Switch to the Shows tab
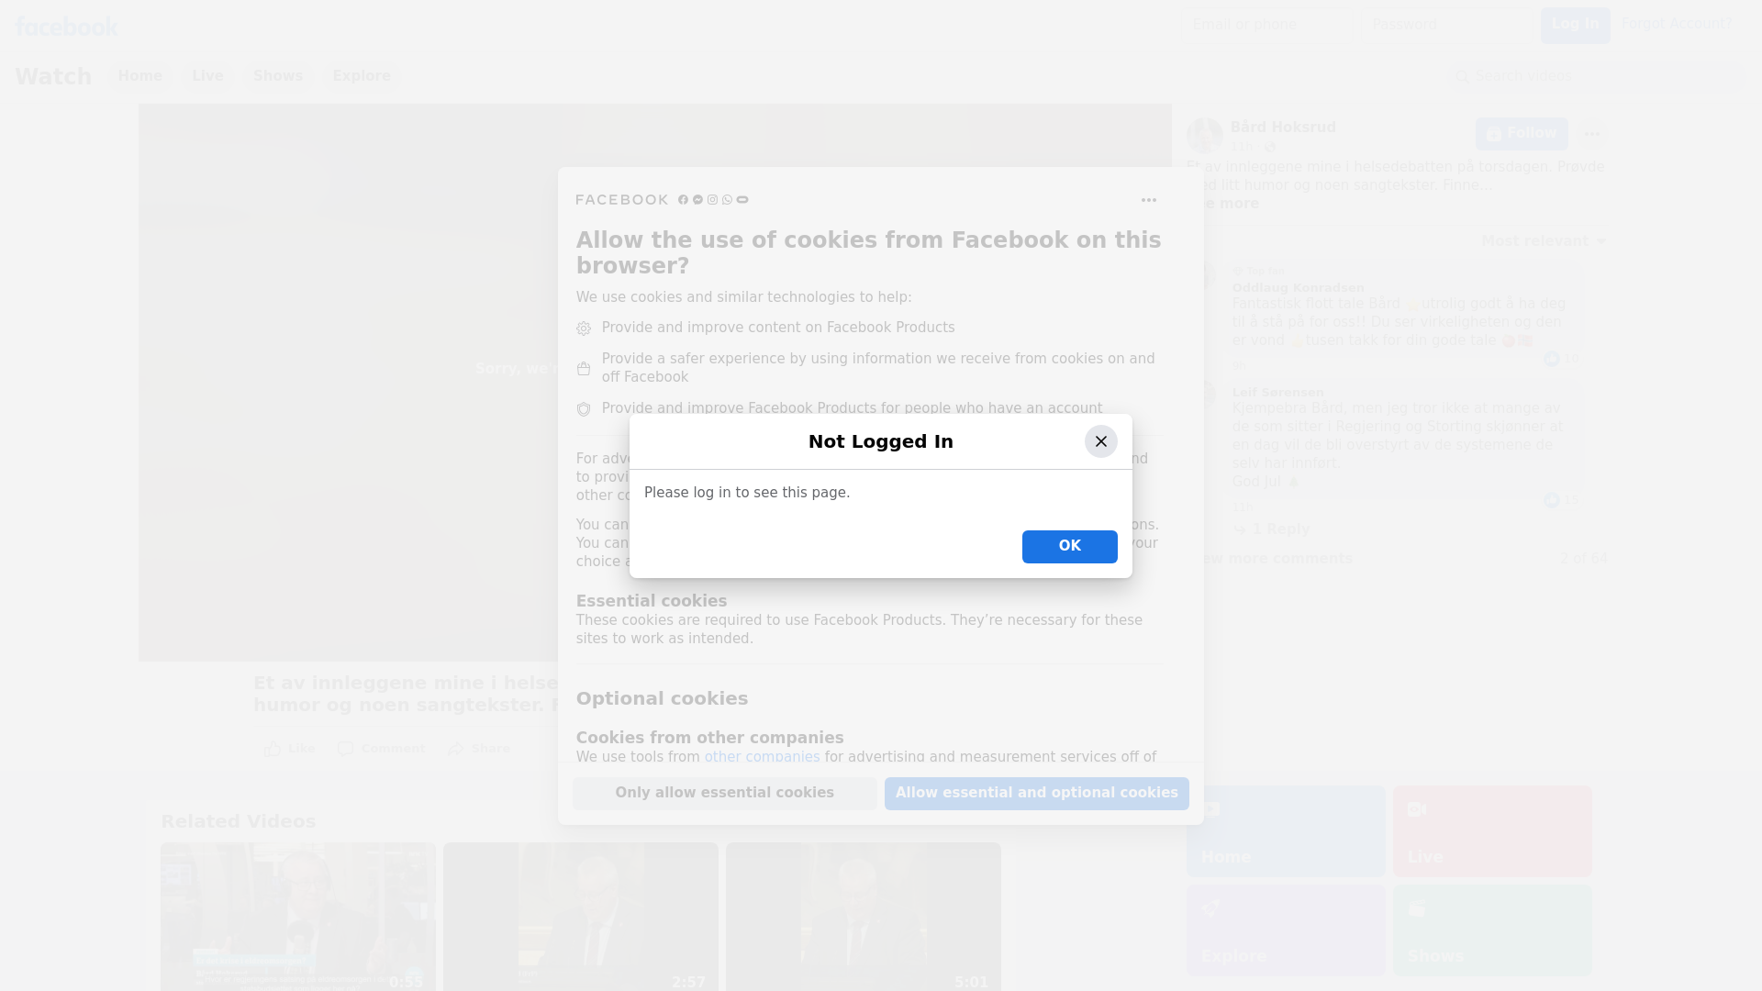Screen dimensions: 1762x991 [x=278, y=76]
